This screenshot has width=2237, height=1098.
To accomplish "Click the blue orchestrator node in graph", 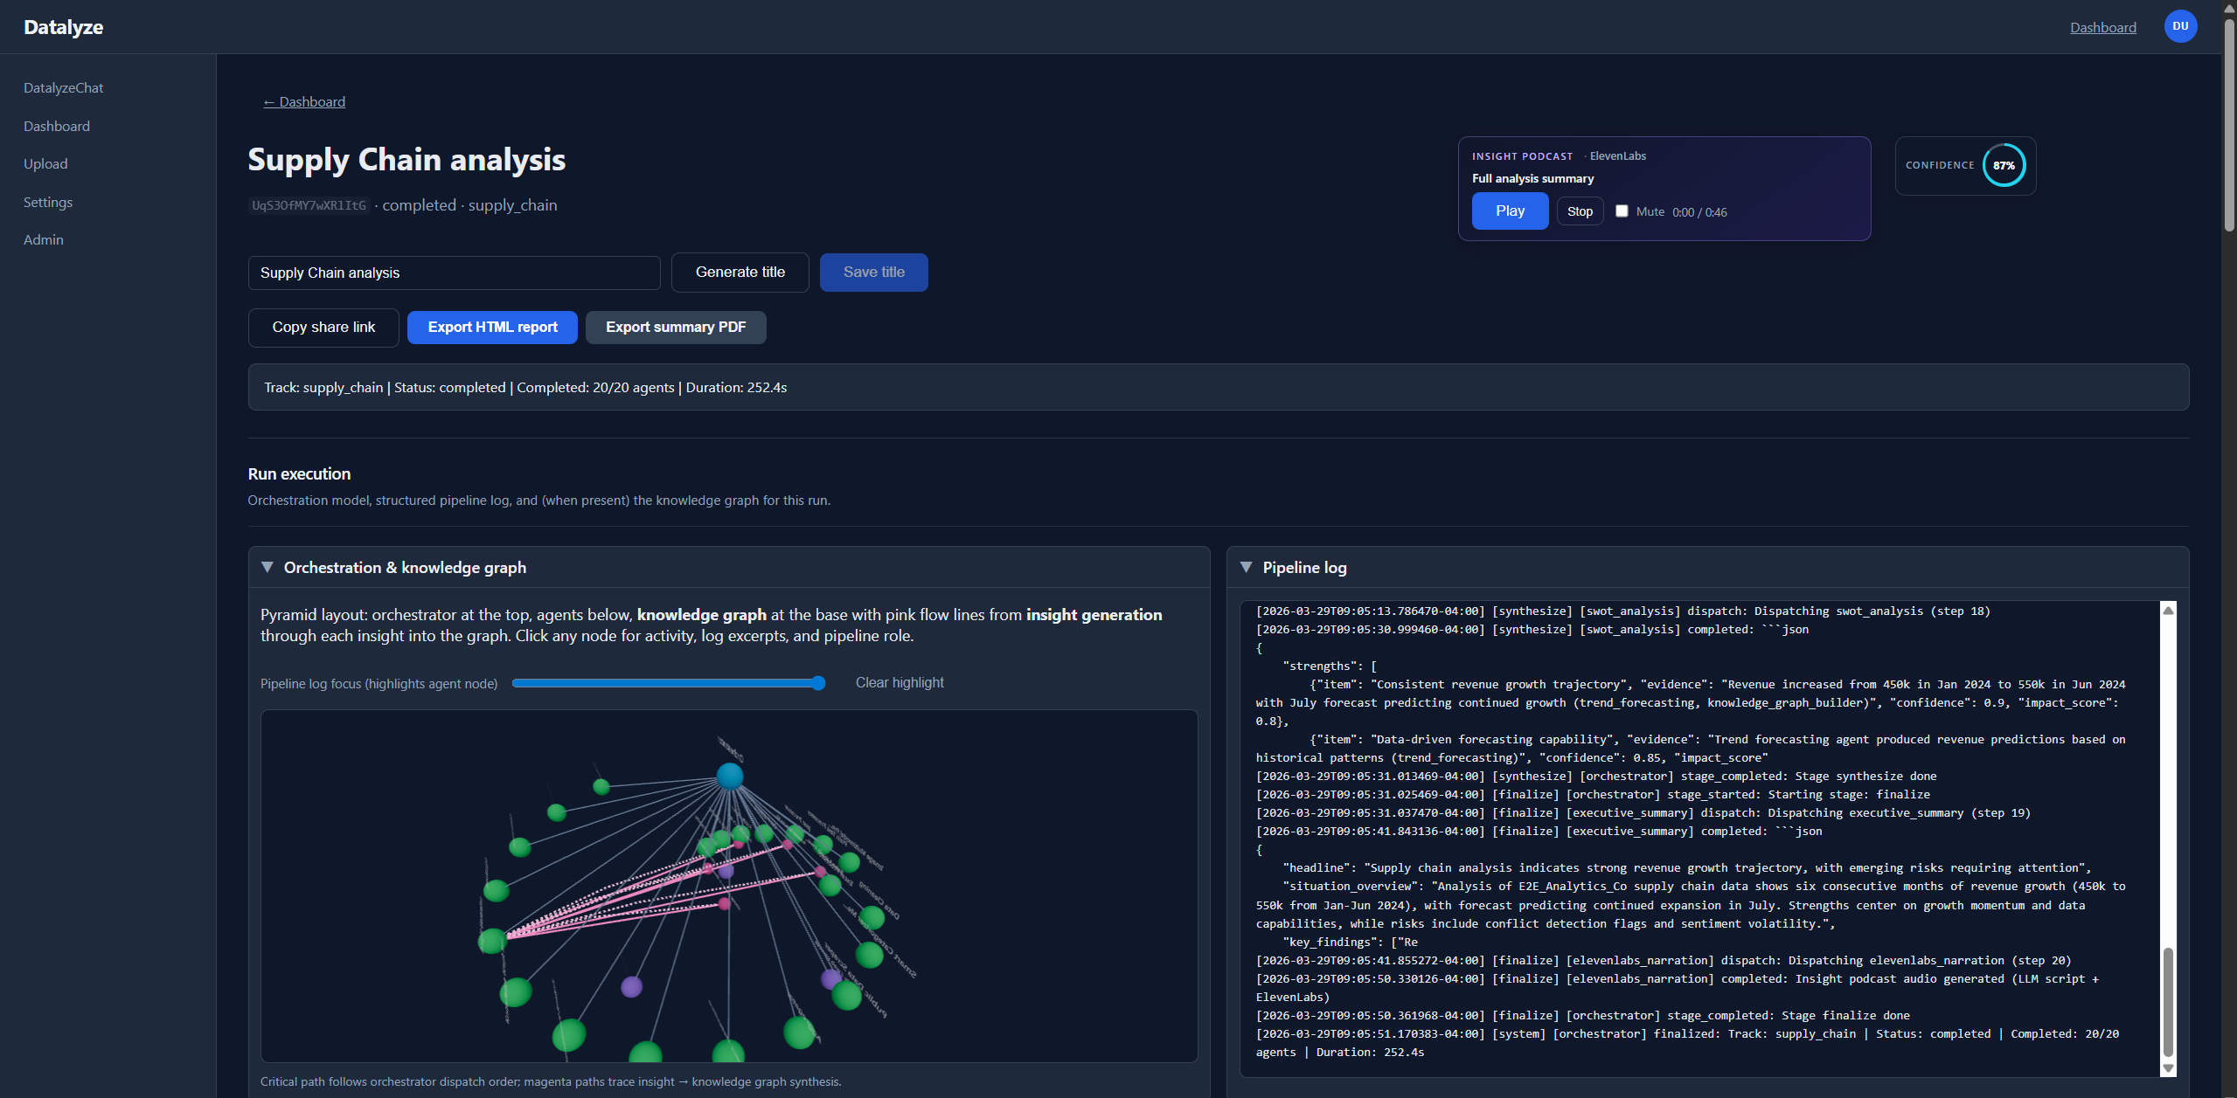I will pos(729,776).
